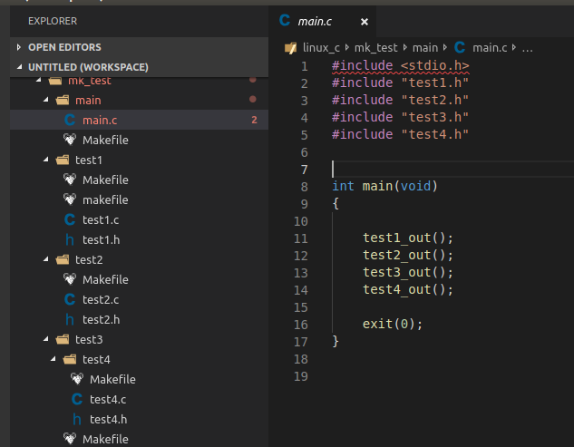The width and height of the screenshot is (574, 447).
Task: Open Makefile in test4 folder
Action: point(139,379)
